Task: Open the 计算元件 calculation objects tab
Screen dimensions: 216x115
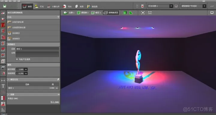Action: click(53, 7)
